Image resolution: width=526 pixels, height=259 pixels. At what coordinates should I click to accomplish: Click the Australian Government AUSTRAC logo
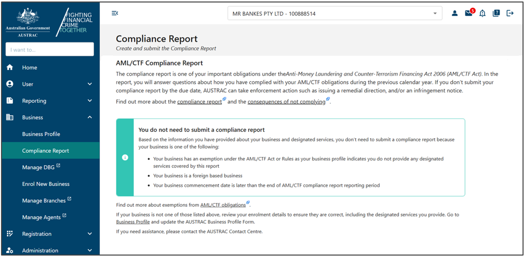click(28, 22)
